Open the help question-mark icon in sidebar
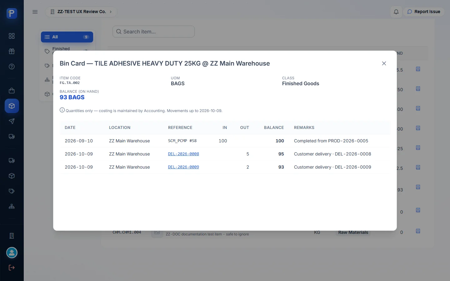 (x=12, y=67)
